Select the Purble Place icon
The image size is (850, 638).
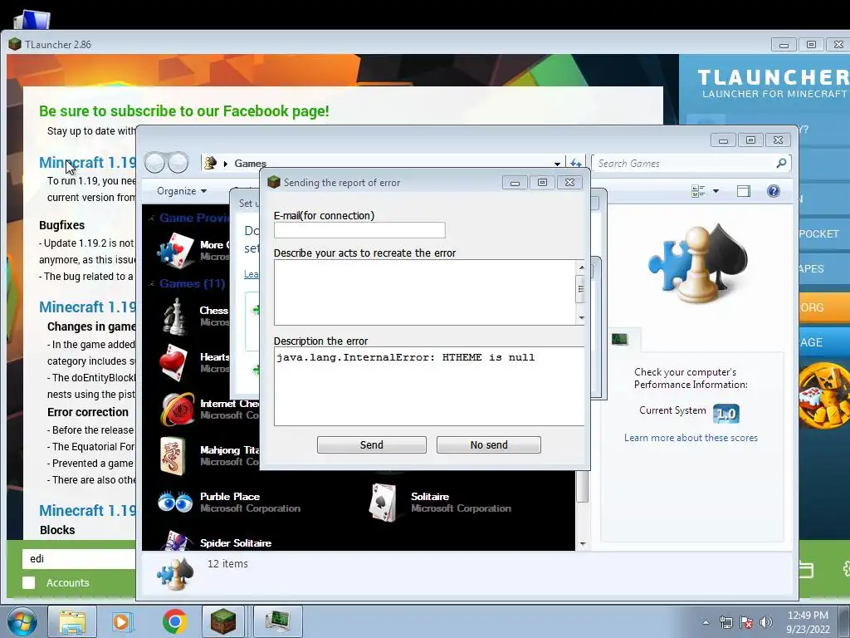click(175, 502)
